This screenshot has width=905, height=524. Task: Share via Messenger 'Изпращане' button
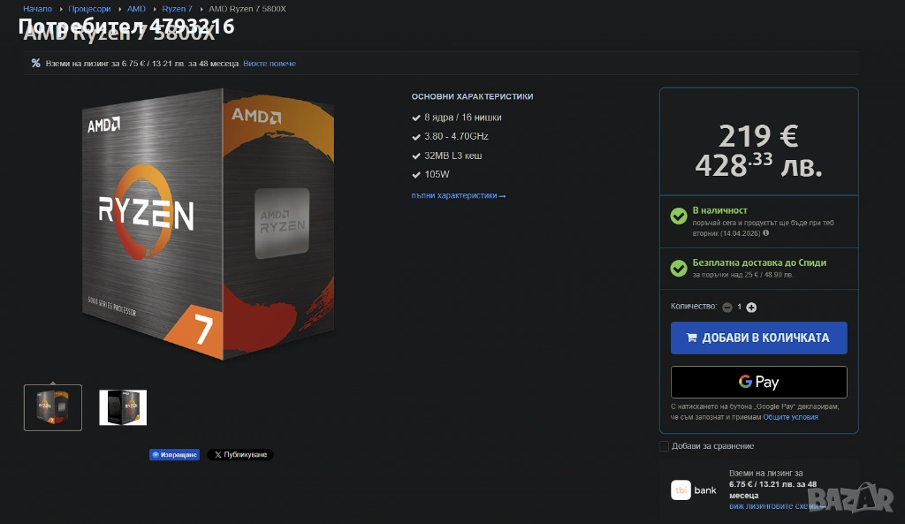(174, 455)
